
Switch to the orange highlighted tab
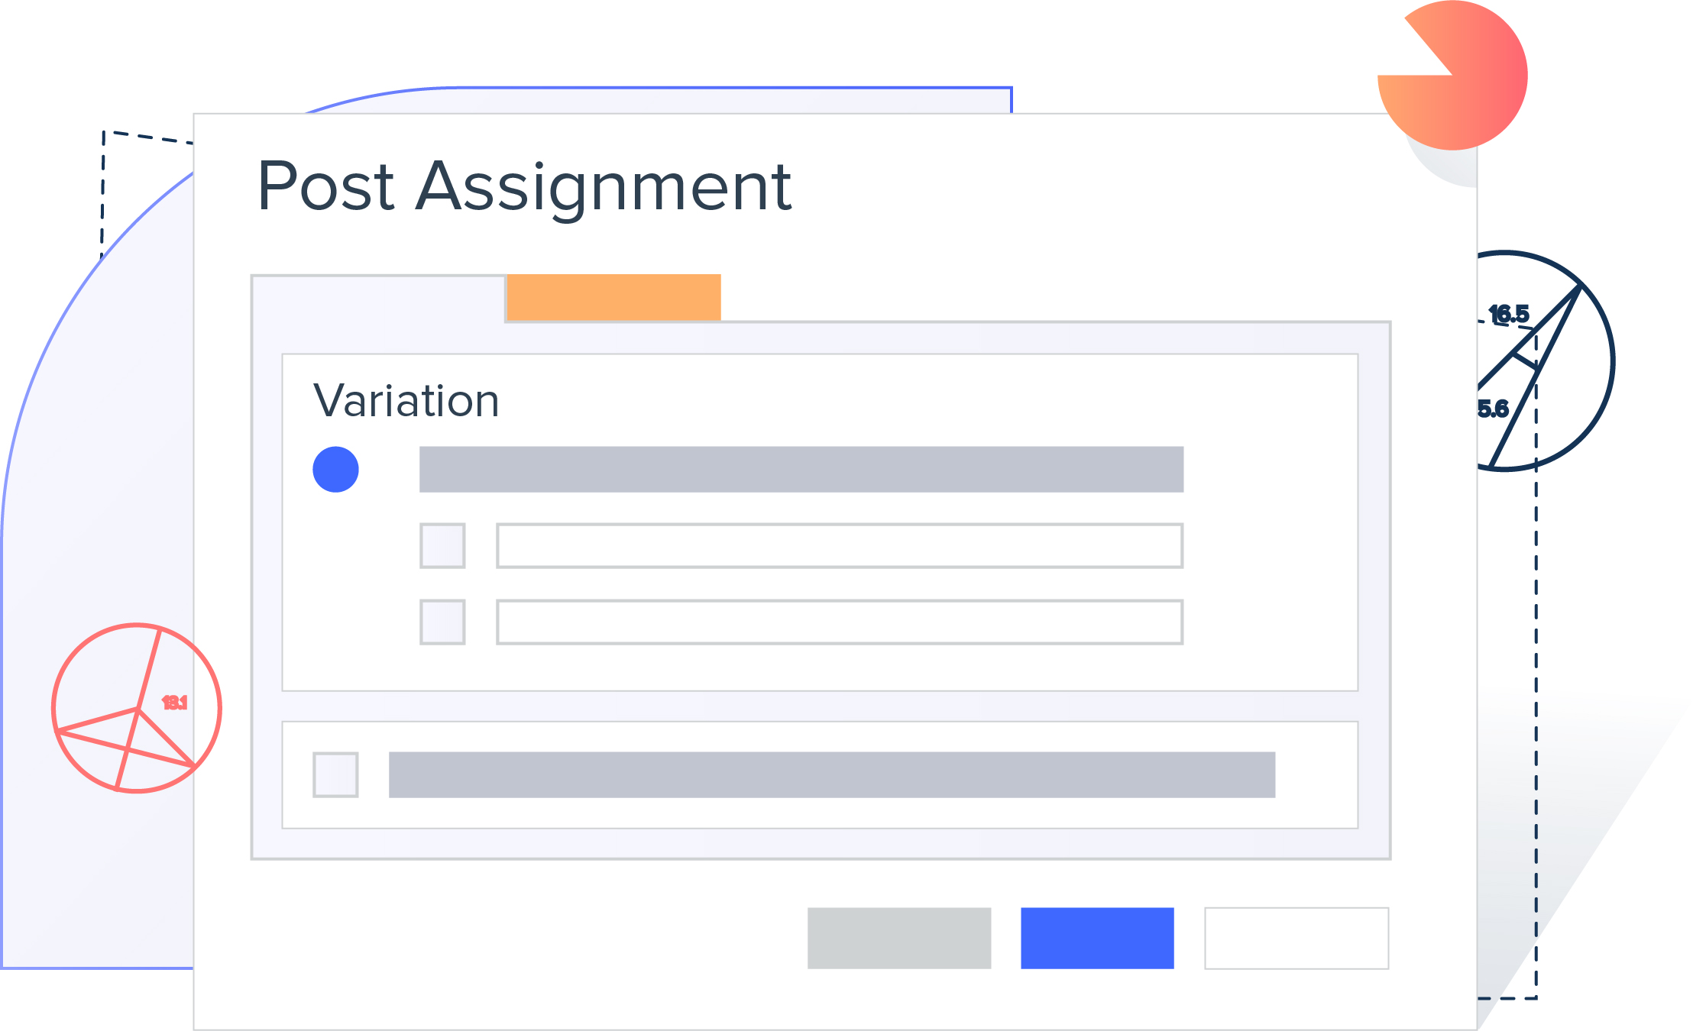[x=613, y=297]
